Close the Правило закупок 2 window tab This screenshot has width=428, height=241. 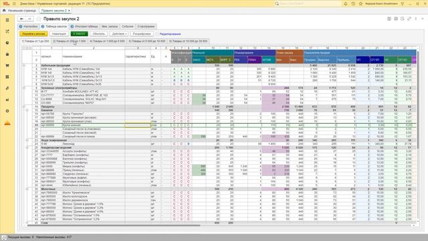tap(69, 11)
